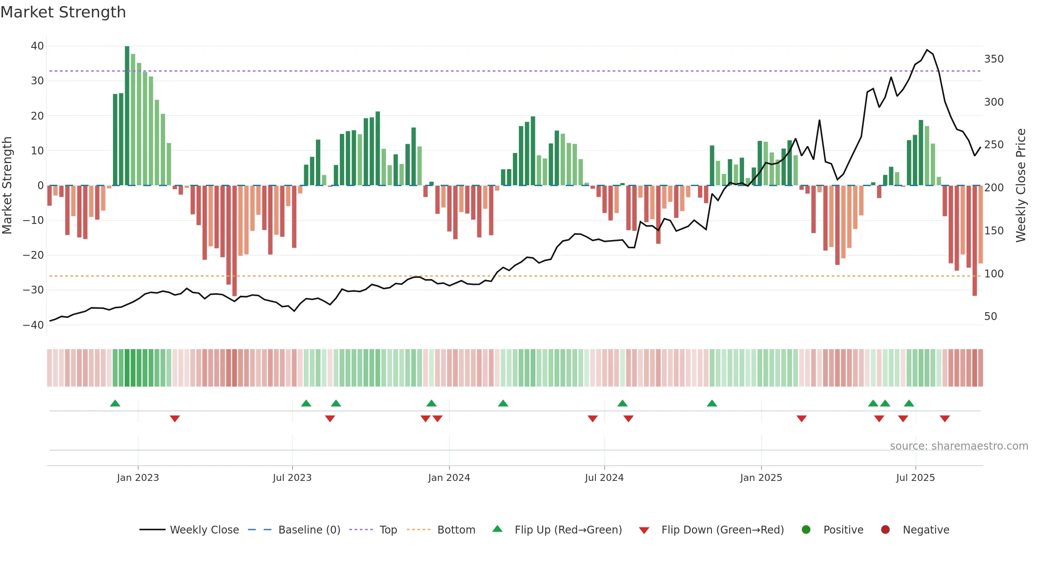Click the 200 tick on the price axis

(994, 188)
